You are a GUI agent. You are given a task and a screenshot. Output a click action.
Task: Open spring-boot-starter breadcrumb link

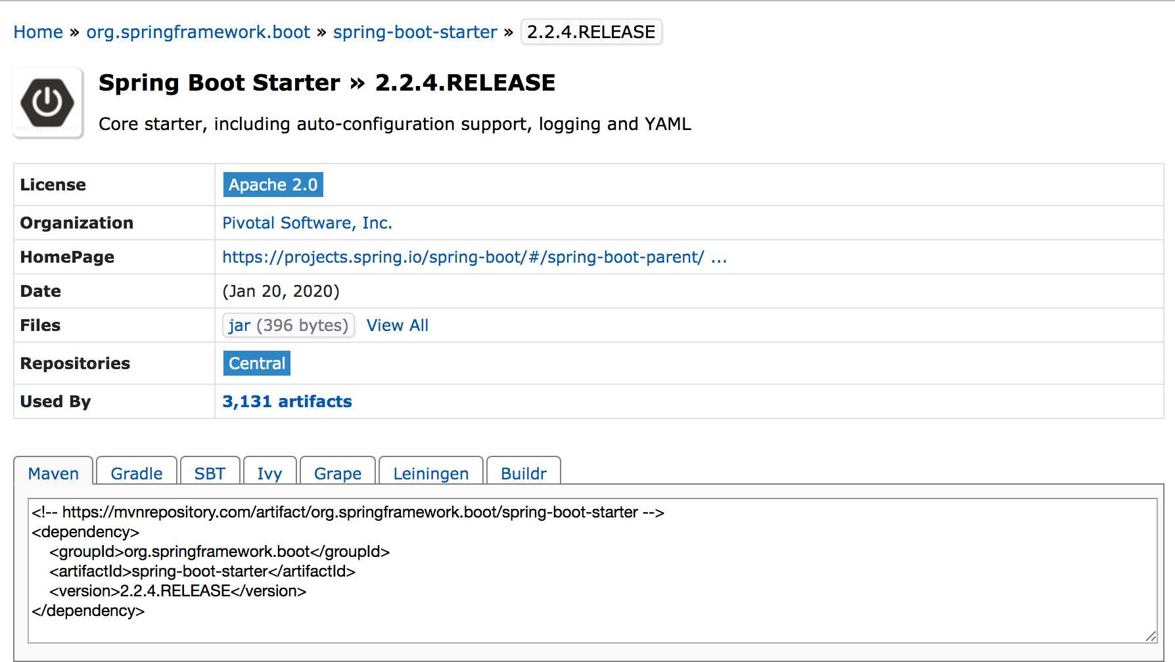(415, 32)
